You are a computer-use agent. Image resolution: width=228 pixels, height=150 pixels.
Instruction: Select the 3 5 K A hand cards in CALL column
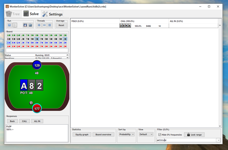[x=125, y=26]
